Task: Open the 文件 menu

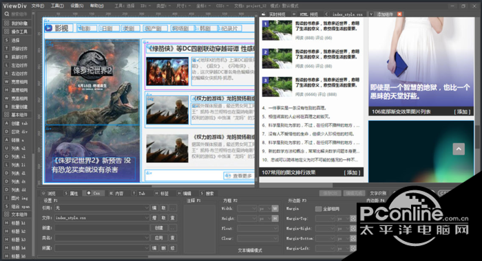Action: 37,5
